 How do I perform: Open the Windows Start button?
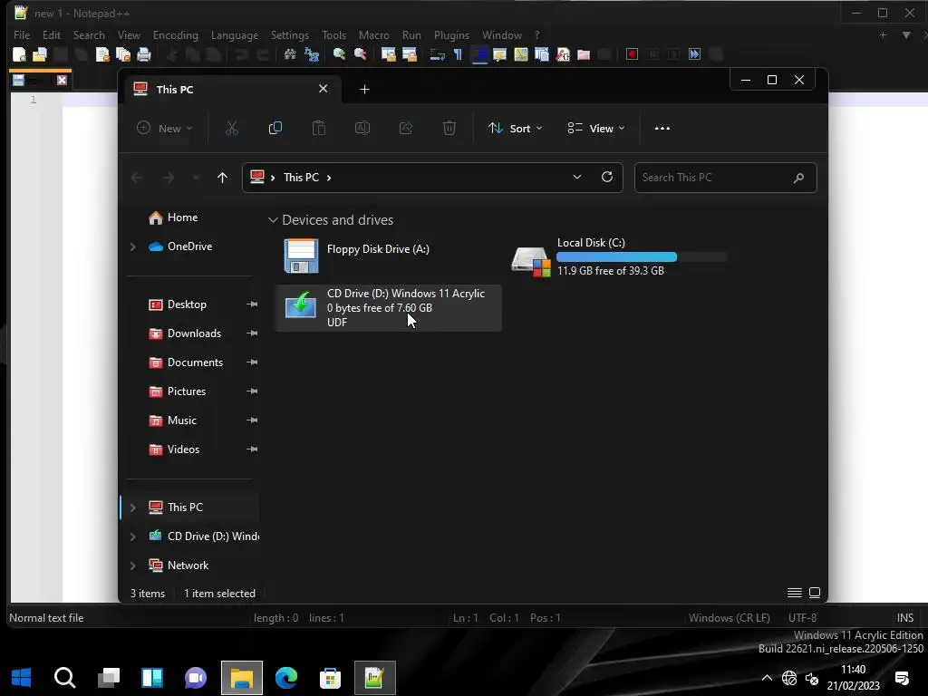click(x=22, y=678)
